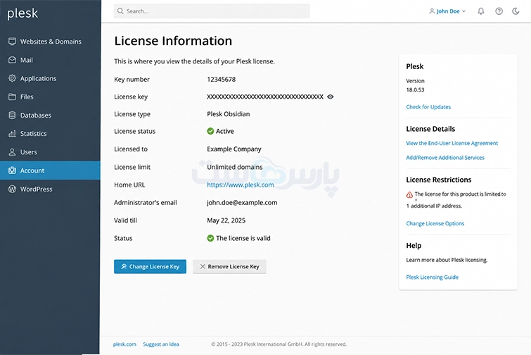Click Example Company value

click(234, 149)
